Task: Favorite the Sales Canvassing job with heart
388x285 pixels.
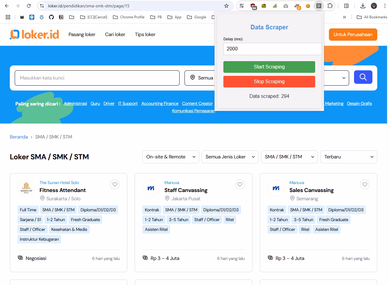Action: (x=364, y=184)
